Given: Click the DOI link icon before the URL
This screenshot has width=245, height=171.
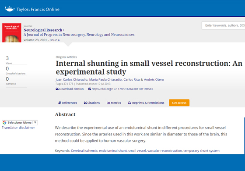Looking at the screenshot, I should click(x=90, y=89).
